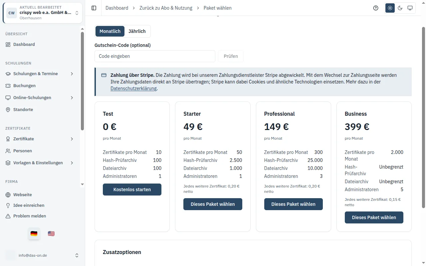Screen dimensions: 426x266
Task: Open Zurück zu Abo & Nutzung breadcrumb
Action: point(166,8)
